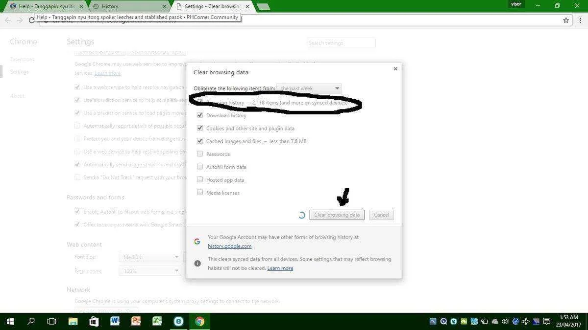Toggle Cached images and files checkbox
This screenshot has height=330, width=588.
(x=200, y=141)
